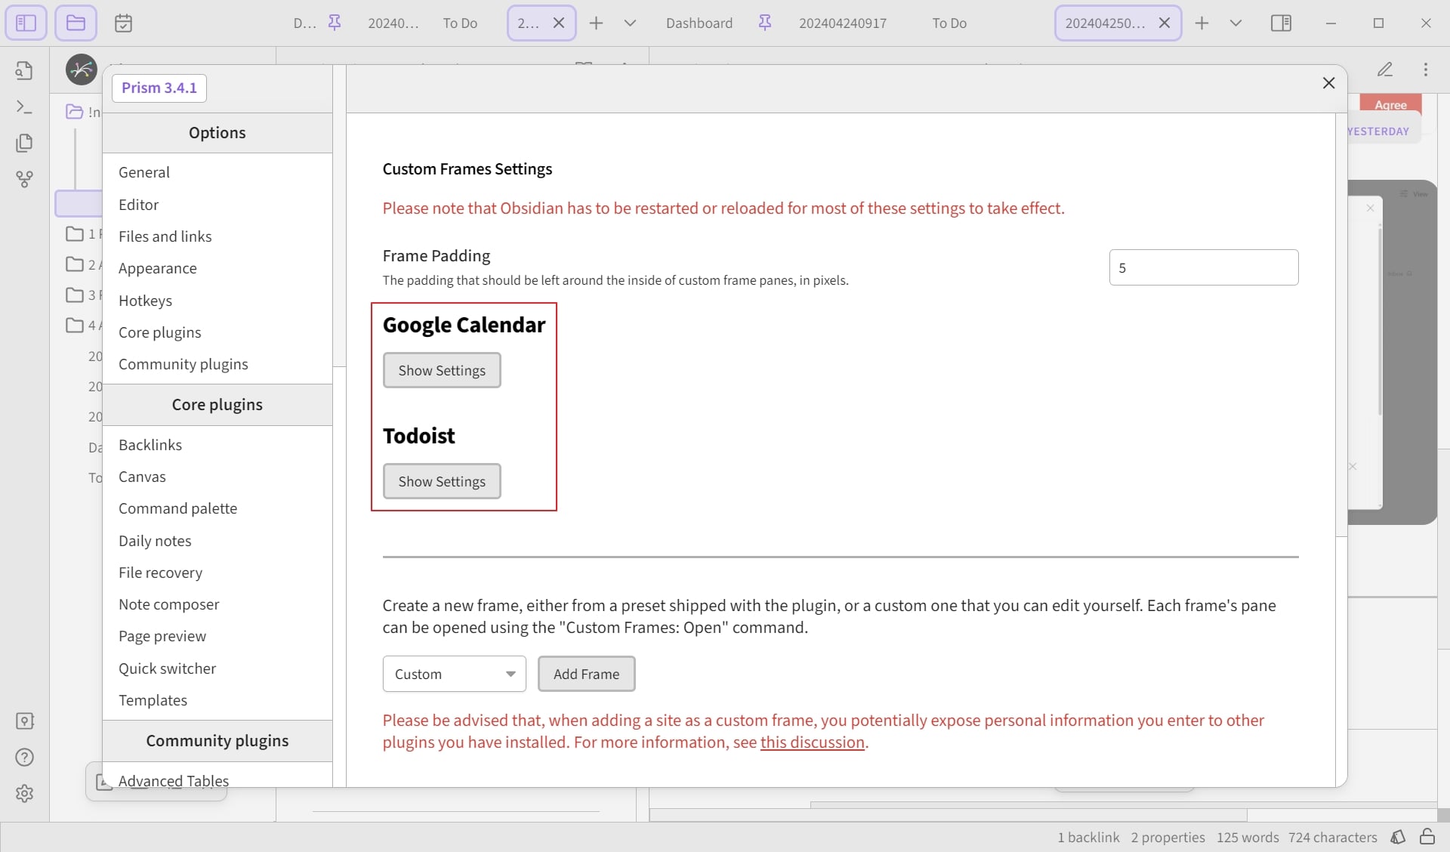Image resolution: width=1450 pixels, height=852 pixels.
Task: Open Files and links settings
Action: [x=217, y=236]
